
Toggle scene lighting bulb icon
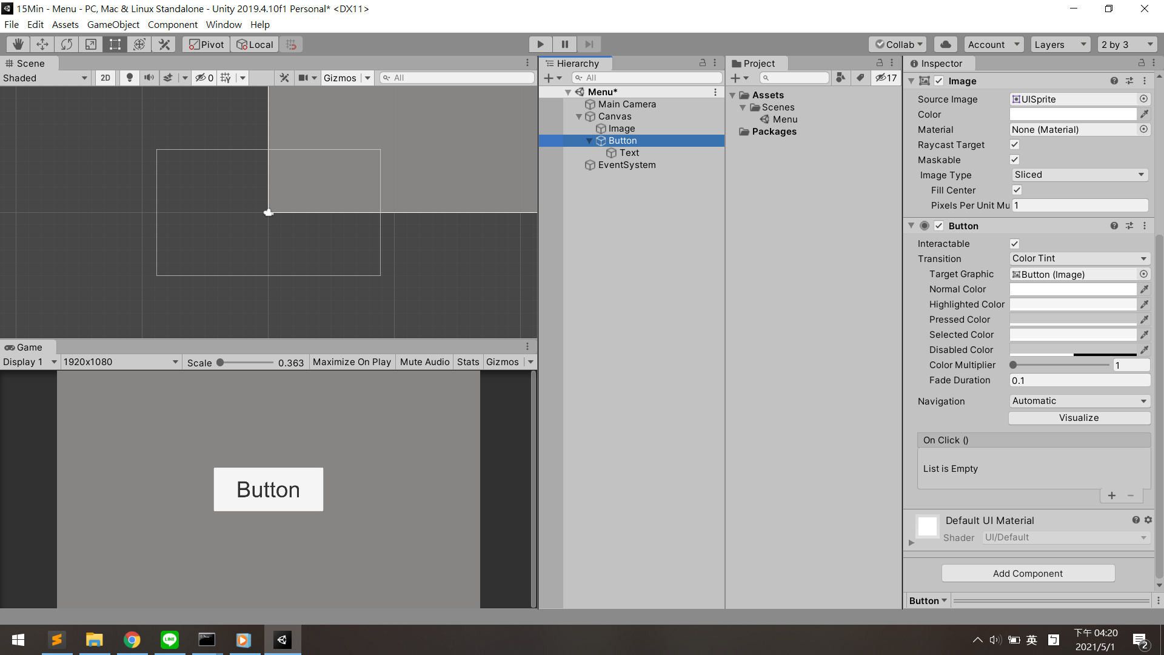(129, 78)
